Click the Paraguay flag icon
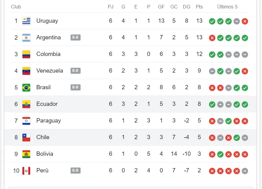Viewport: 262px width, 189px height. tap(27, 121)
